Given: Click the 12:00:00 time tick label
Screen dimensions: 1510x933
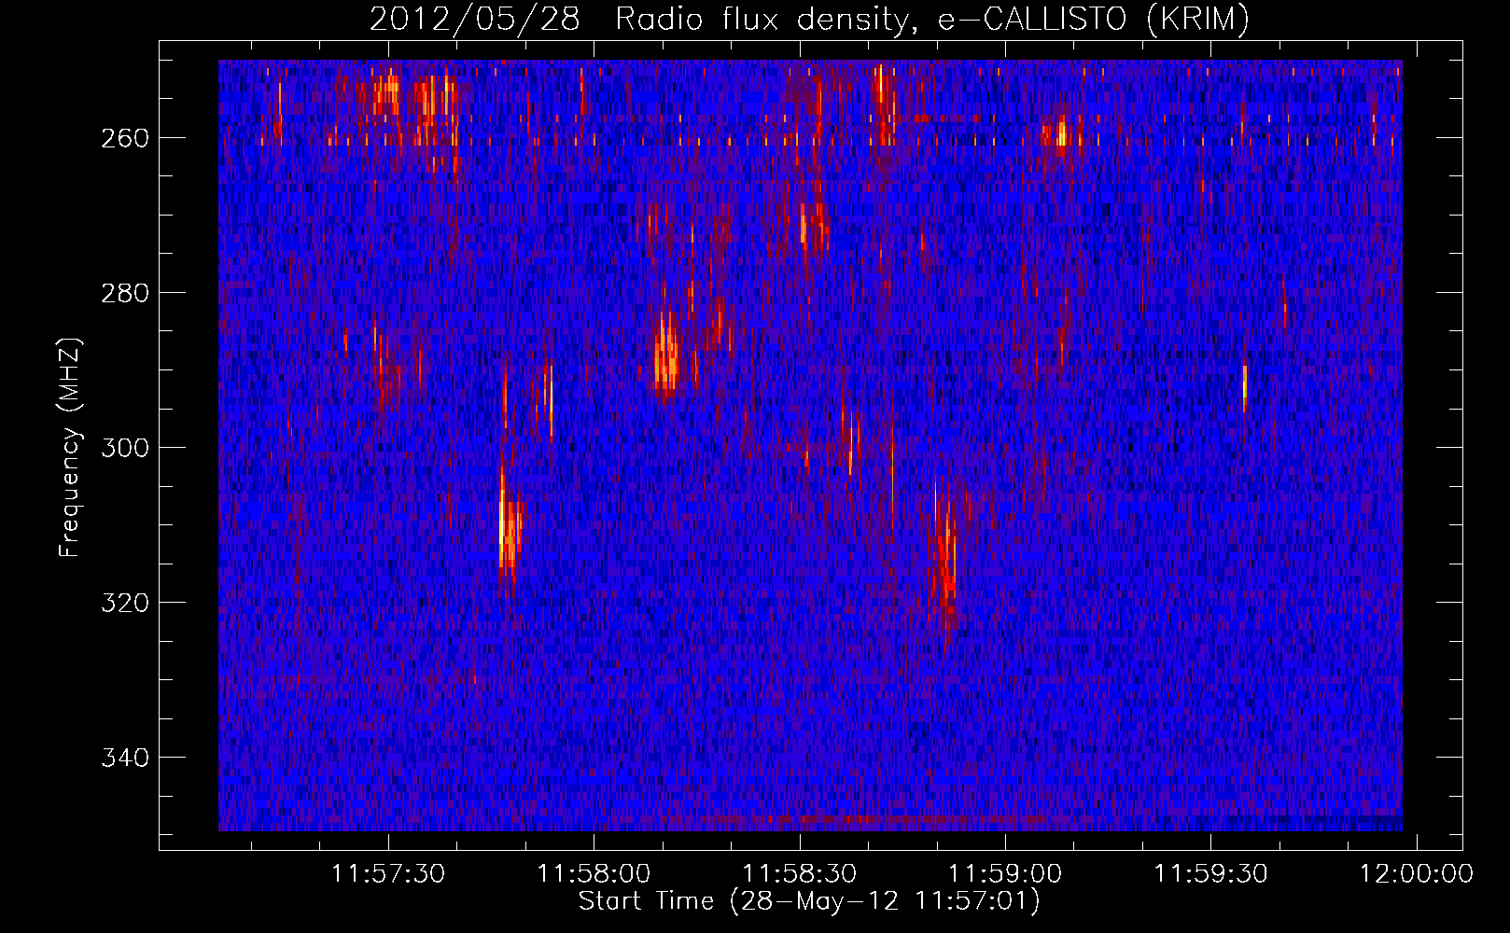Looking at the screenshot, I should click(1417, 873).
